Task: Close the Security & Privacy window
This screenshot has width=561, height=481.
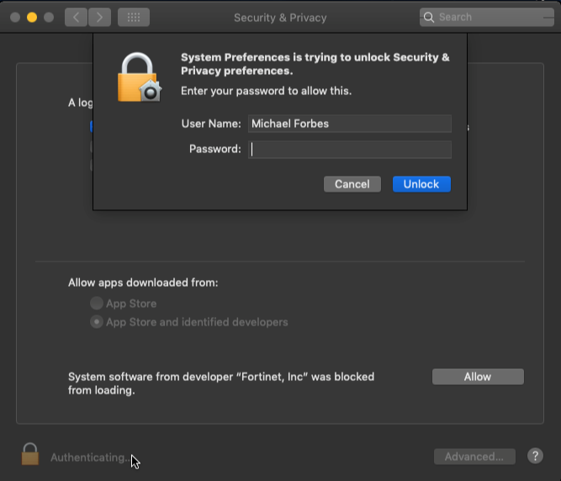Action: tap(15, 17)
